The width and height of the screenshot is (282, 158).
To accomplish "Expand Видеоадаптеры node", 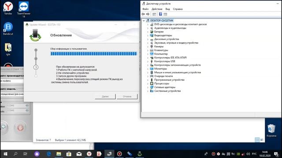I will pos(148,36).
